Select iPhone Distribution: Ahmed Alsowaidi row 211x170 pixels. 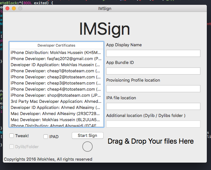click(56, 125)
